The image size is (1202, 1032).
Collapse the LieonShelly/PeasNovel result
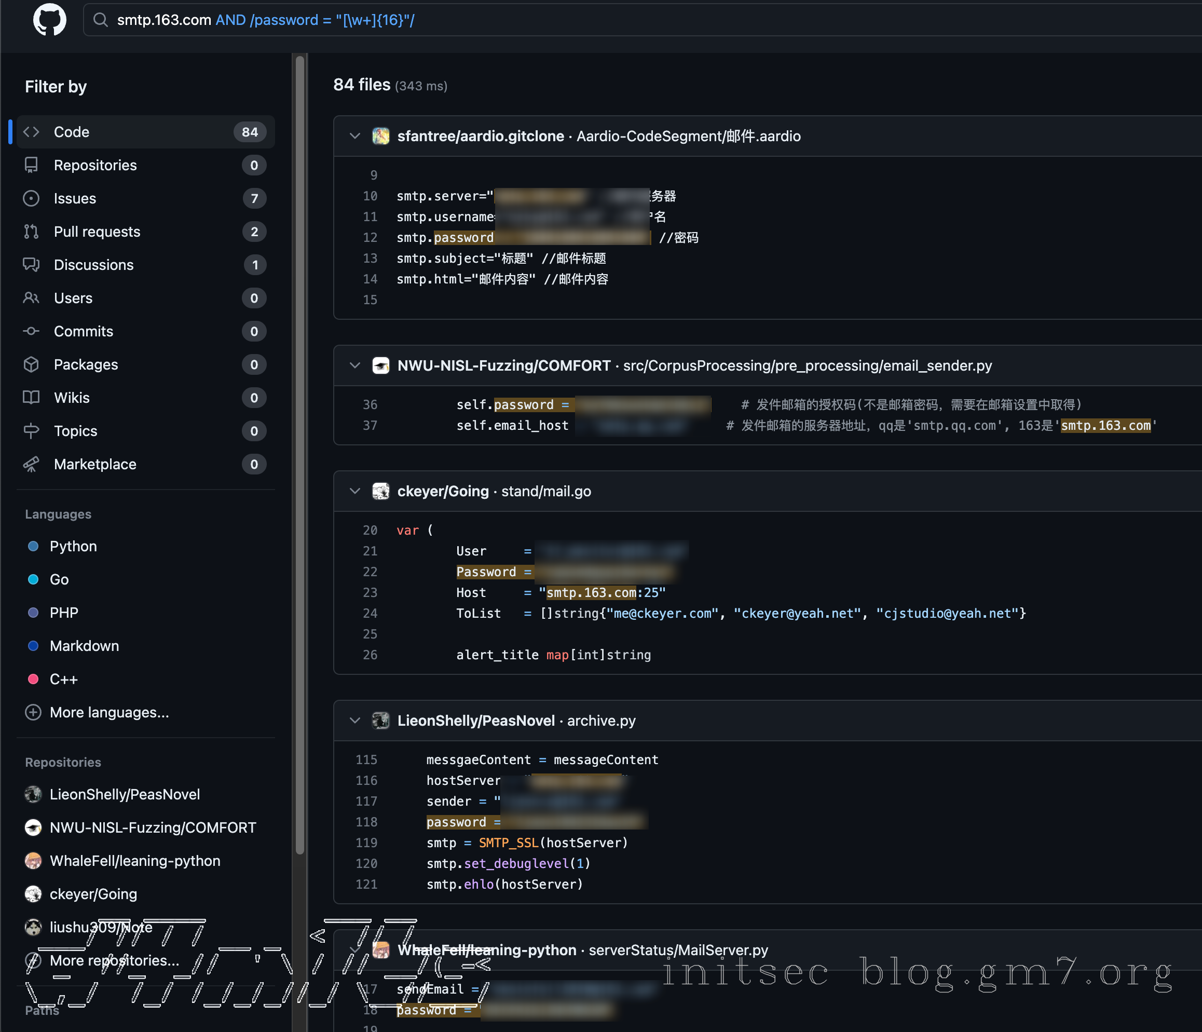355,721
